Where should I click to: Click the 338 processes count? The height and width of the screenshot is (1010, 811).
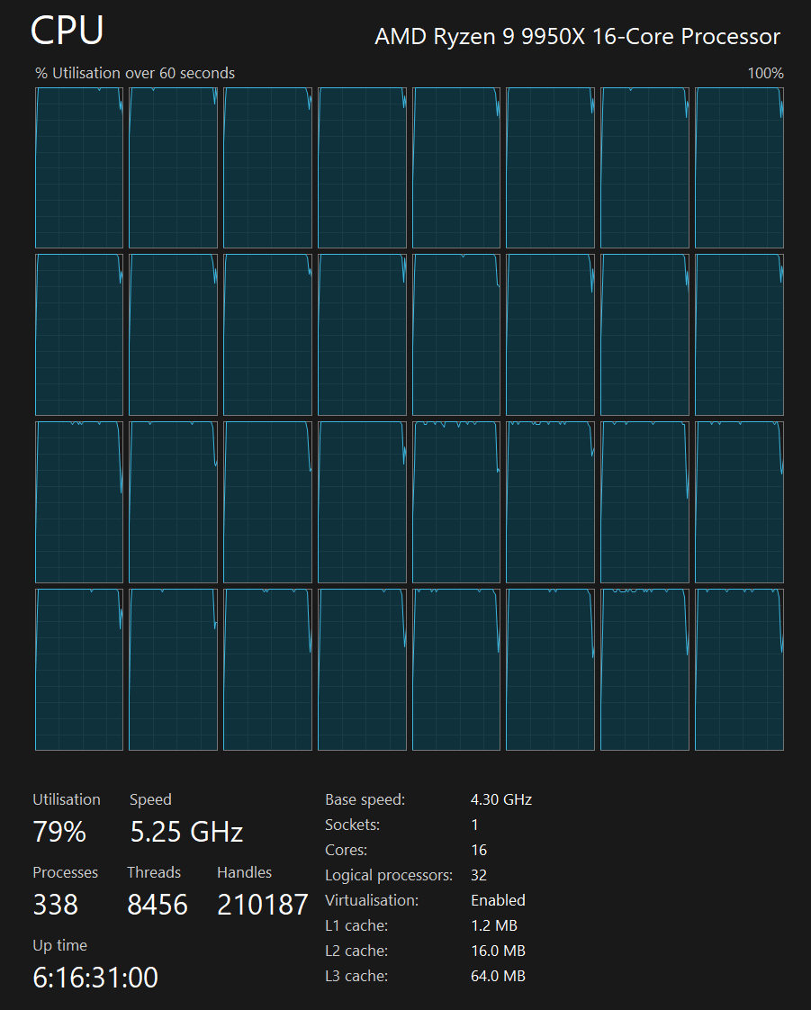tap(56, 905)
